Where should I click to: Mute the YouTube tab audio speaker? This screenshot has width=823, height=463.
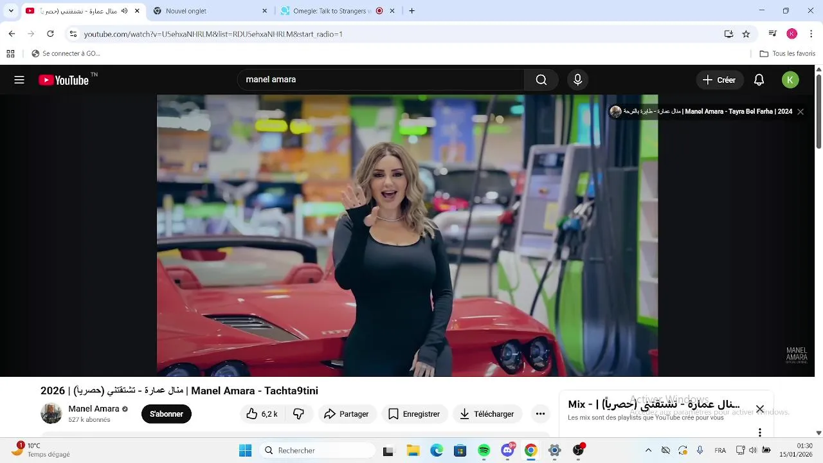click(124, 11)
